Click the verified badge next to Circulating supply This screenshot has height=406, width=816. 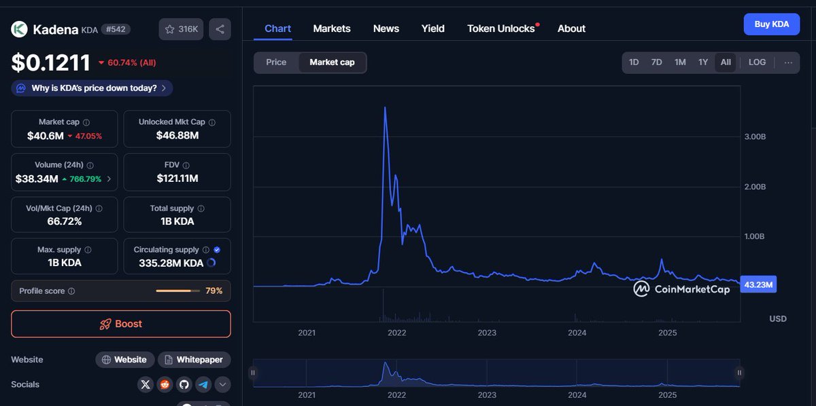217,250
